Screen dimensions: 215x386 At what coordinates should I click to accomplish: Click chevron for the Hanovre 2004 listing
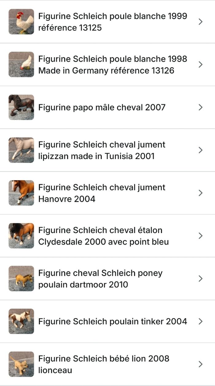(x=201, y=193)
